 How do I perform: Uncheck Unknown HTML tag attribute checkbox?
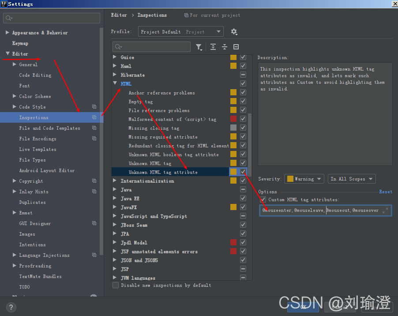[243, 172]
